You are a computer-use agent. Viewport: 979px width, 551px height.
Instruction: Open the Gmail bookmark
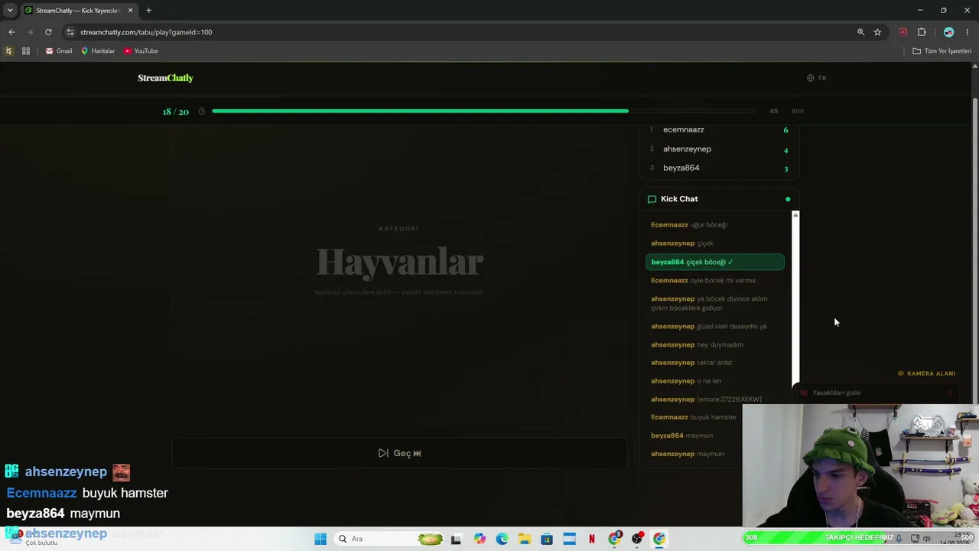tap(59, 51)
